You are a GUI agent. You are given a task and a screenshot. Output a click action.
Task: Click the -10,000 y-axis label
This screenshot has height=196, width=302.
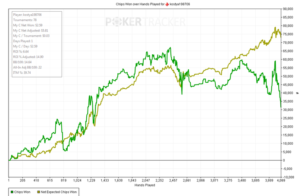(288, 177)
